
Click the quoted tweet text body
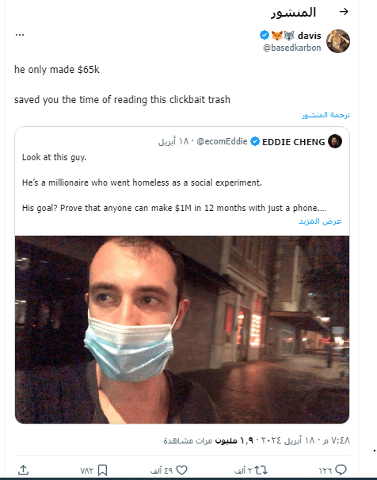pos(174,182)
